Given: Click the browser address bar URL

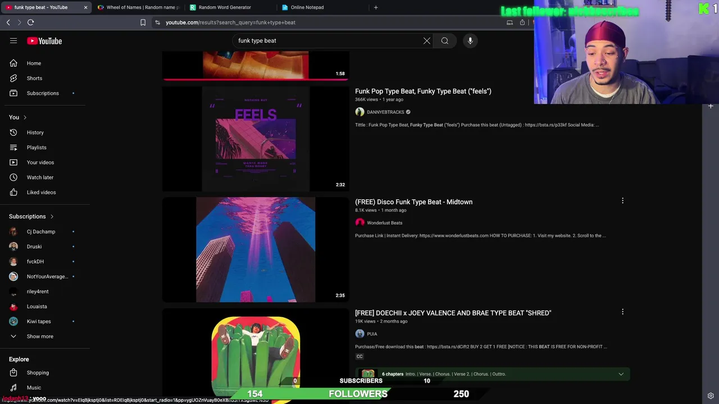Looking at the screenshot, I should 230,22.
